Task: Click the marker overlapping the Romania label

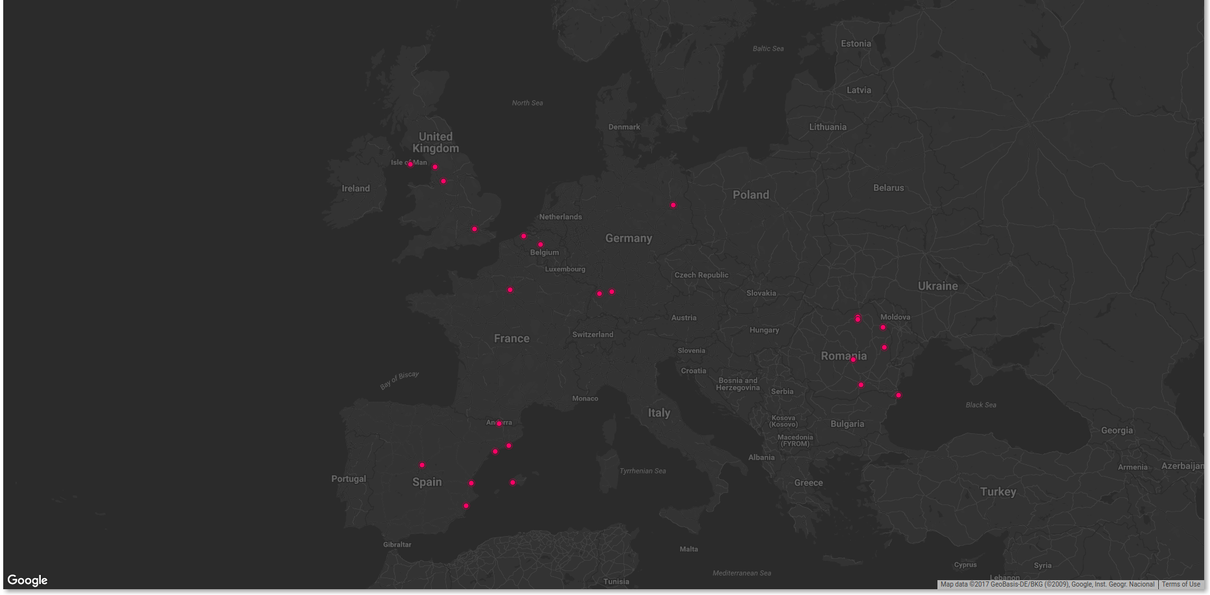Action: tap(853, 360)
